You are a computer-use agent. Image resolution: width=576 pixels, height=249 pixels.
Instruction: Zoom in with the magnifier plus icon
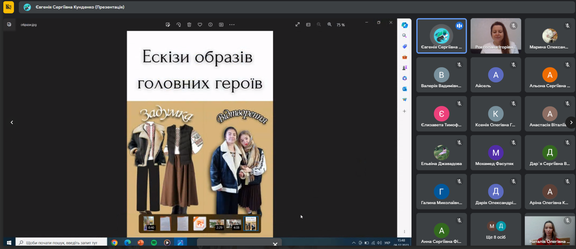pyautogui.click(x=329, y=25)
